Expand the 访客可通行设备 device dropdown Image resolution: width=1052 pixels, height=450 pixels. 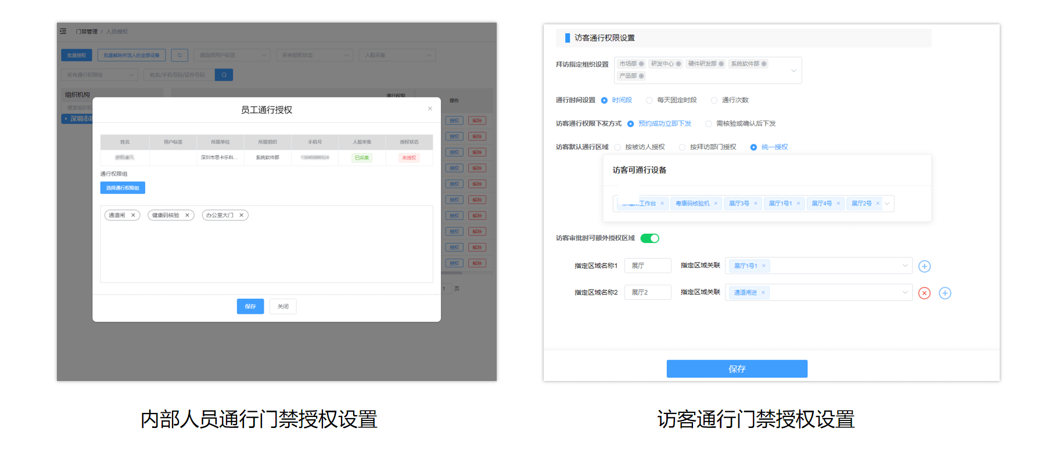point(887,204)
